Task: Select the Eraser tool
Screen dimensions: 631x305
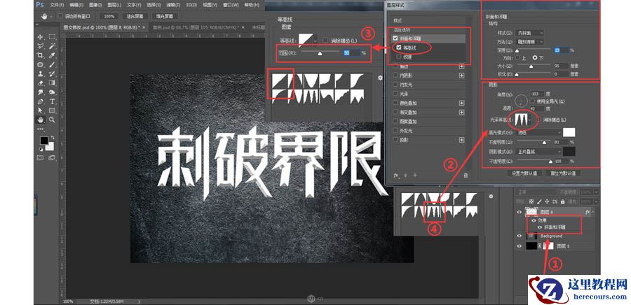Action: pos(40,83)
